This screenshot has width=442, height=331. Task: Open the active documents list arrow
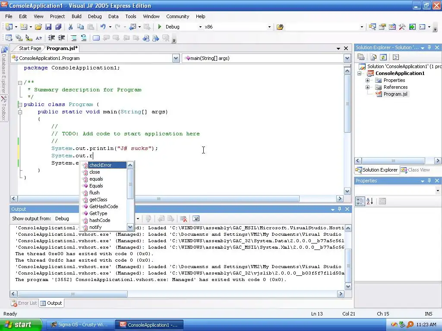point(338,48)
